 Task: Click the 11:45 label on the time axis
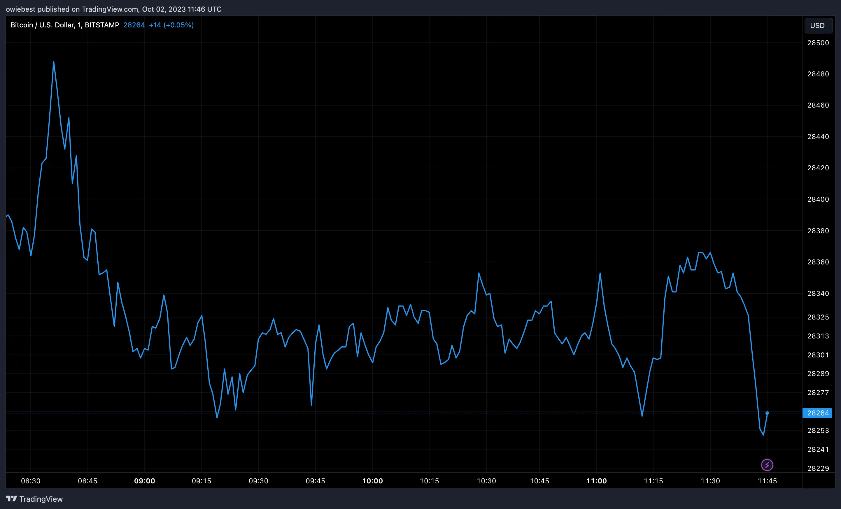[768, 481]
